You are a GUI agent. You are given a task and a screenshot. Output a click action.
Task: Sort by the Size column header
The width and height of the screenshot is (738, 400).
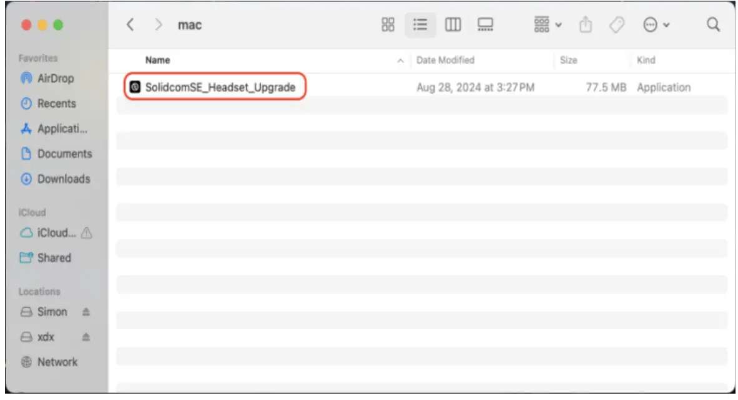pyautogui.click(x=569, y=60)
